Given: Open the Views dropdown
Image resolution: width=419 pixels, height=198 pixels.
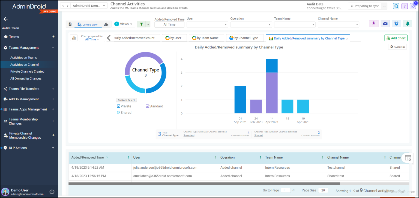Looking at the screenshot, I should click(123, 24).
